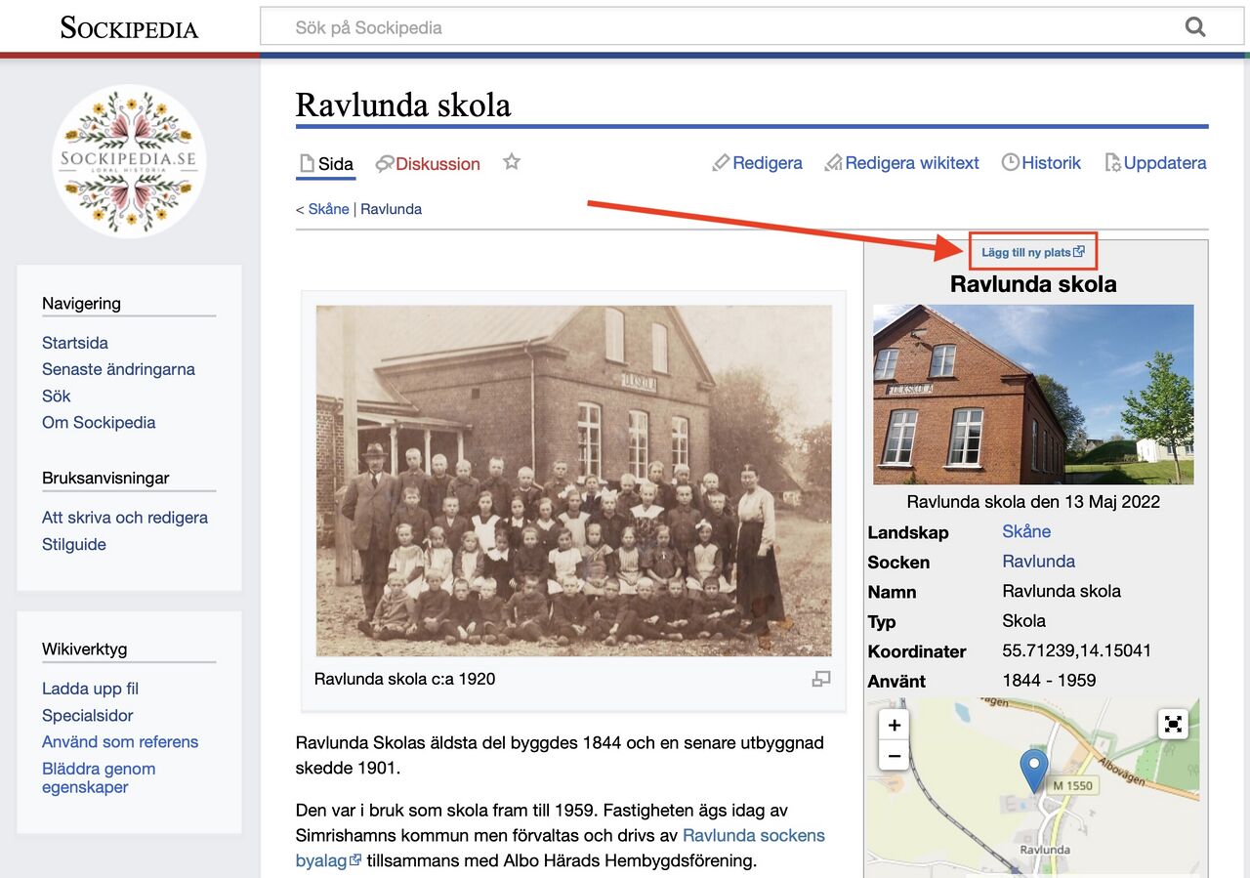View page Historik
Image resolution: width=1250 pixels, height=878 pixels.
click(1041, 163)
